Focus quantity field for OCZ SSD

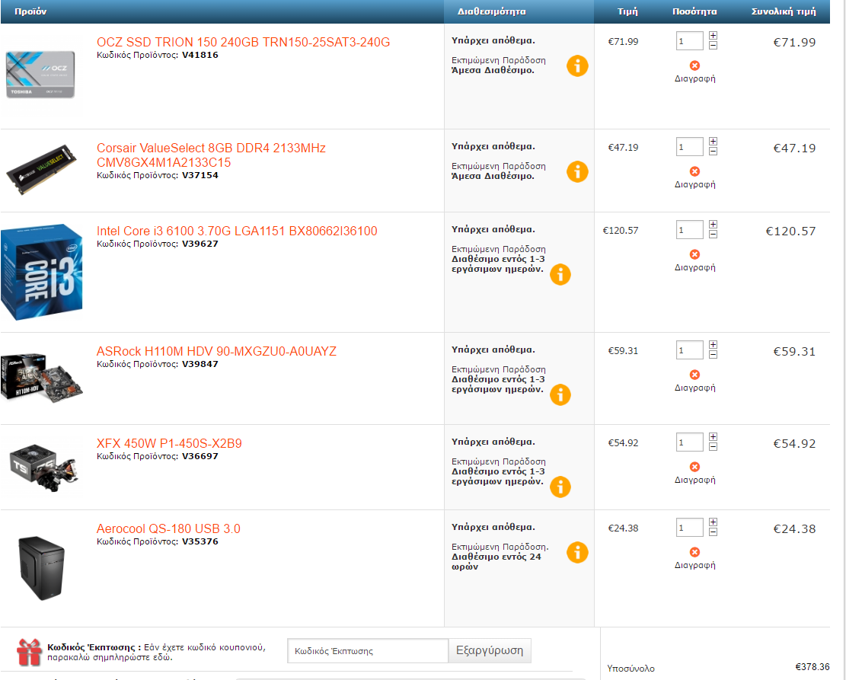click(690, 40)
